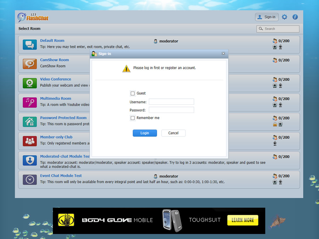
Task: Click Learn More on the banner ad
Action: coord(242,220)
